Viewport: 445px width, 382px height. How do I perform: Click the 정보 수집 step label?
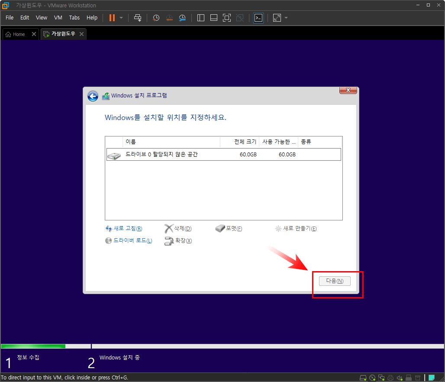tap(28, 357)
